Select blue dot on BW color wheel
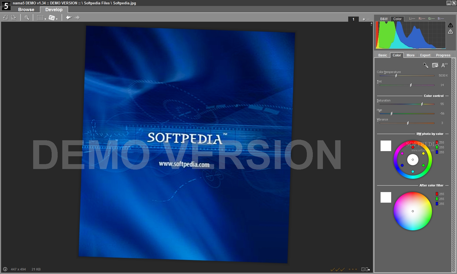 click(402, 165)
